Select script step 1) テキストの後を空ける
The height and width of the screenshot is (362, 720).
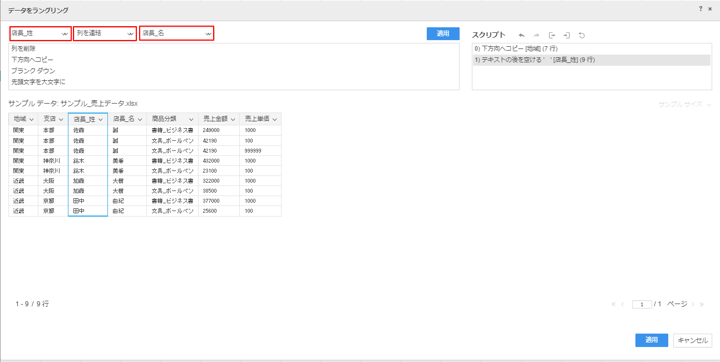[x=591, y=60]
